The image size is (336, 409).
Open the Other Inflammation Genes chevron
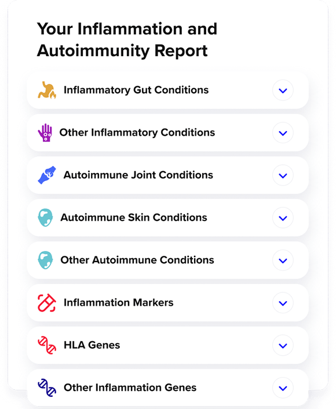283,388
